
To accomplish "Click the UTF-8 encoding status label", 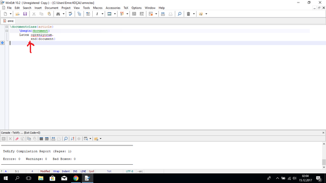I will point(129,171).
